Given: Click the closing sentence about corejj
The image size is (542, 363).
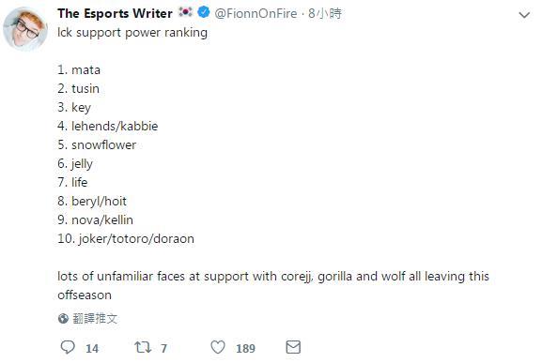Looking at the screenshot, I should tap(273, 286).
